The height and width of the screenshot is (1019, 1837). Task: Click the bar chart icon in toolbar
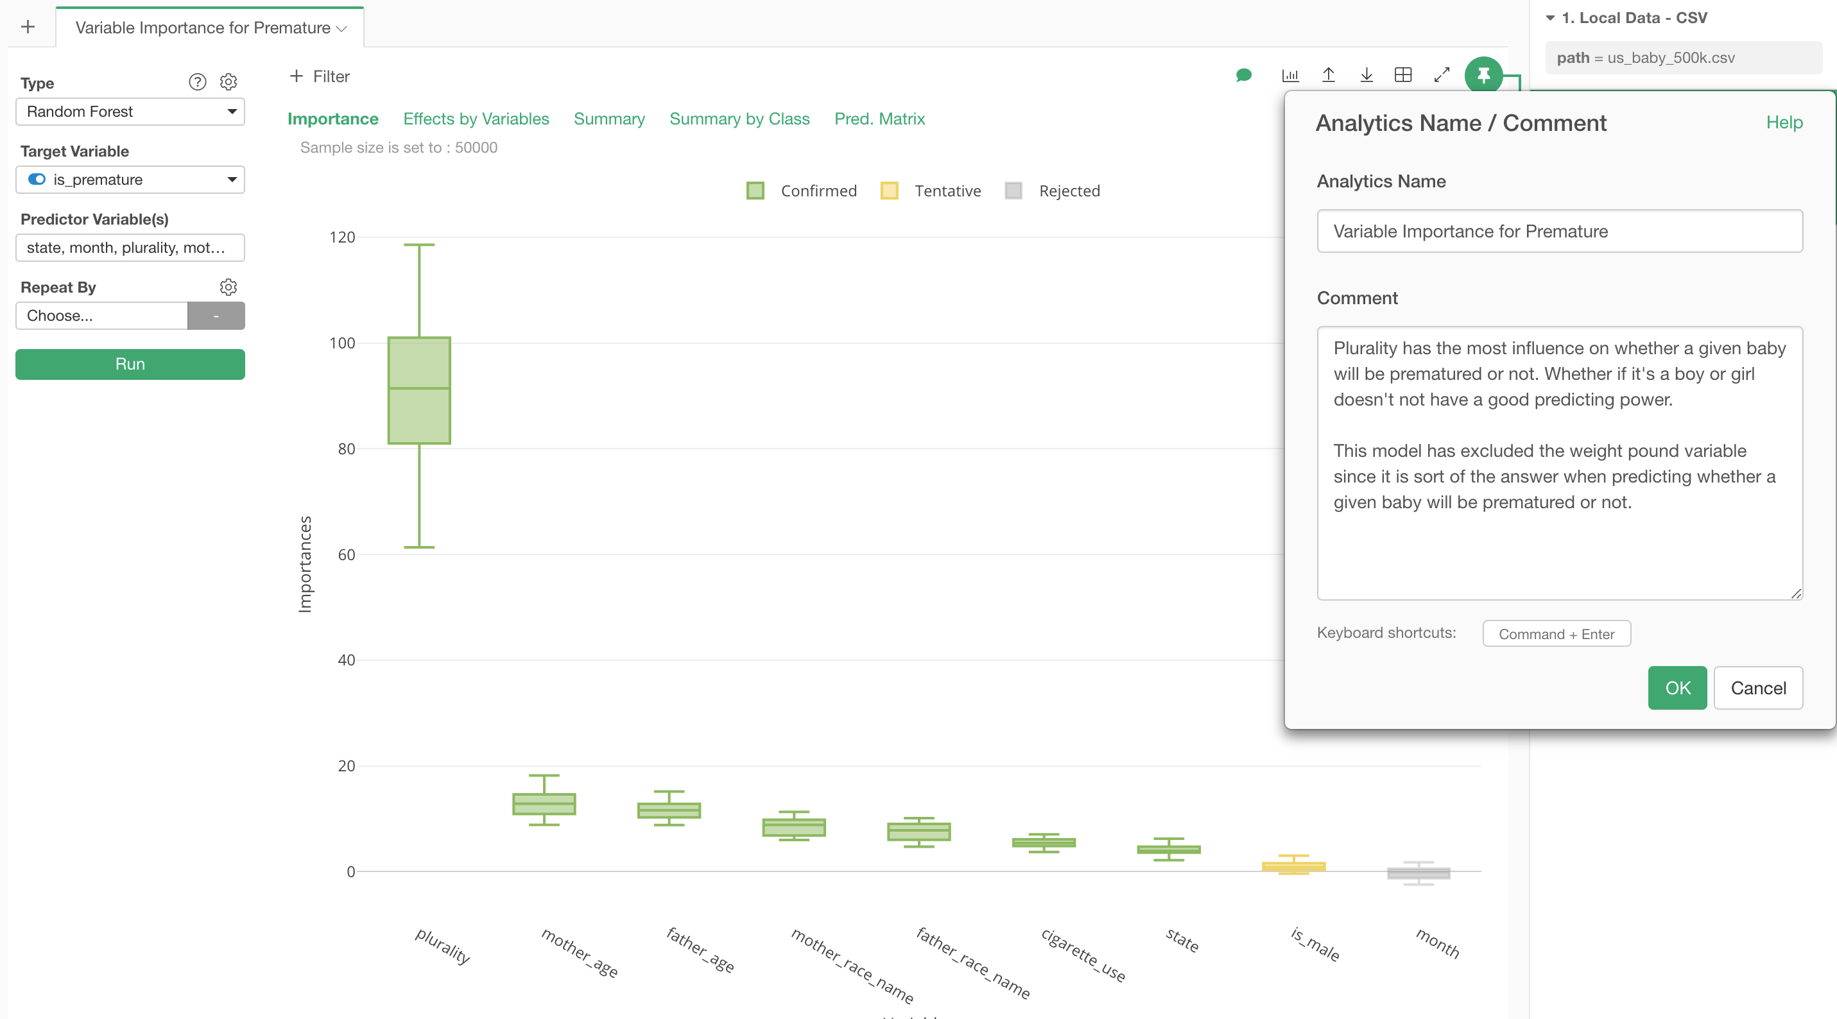coord(1290,75)
